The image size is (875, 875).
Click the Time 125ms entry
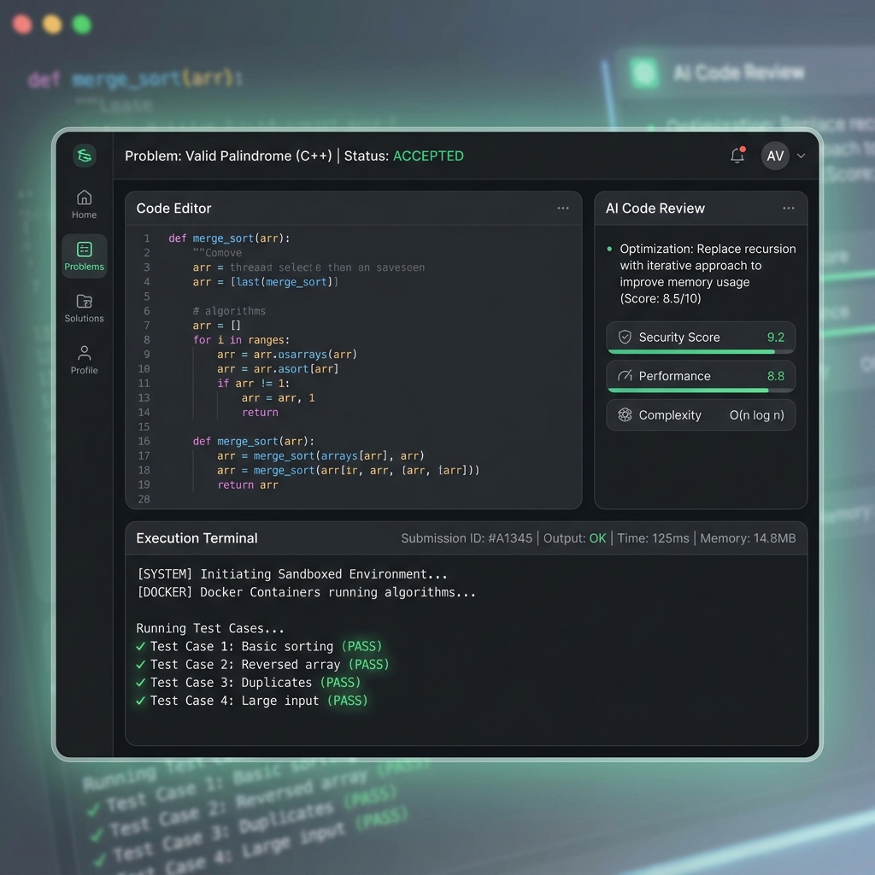click(653, 538)
